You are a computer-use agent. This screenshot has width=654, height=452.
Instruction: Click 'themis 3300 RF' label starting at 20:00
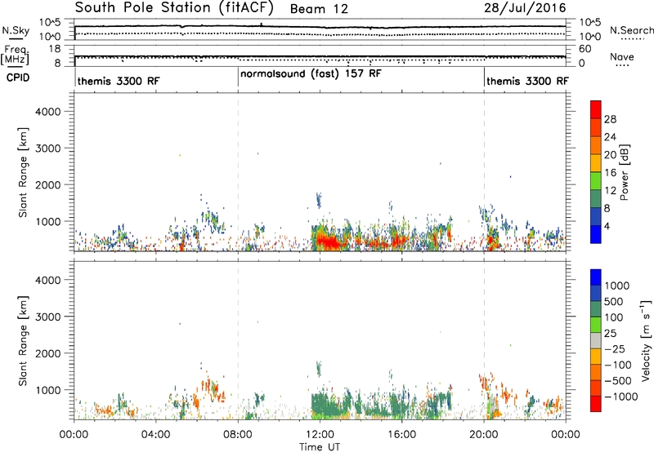[x=527, y=81]
